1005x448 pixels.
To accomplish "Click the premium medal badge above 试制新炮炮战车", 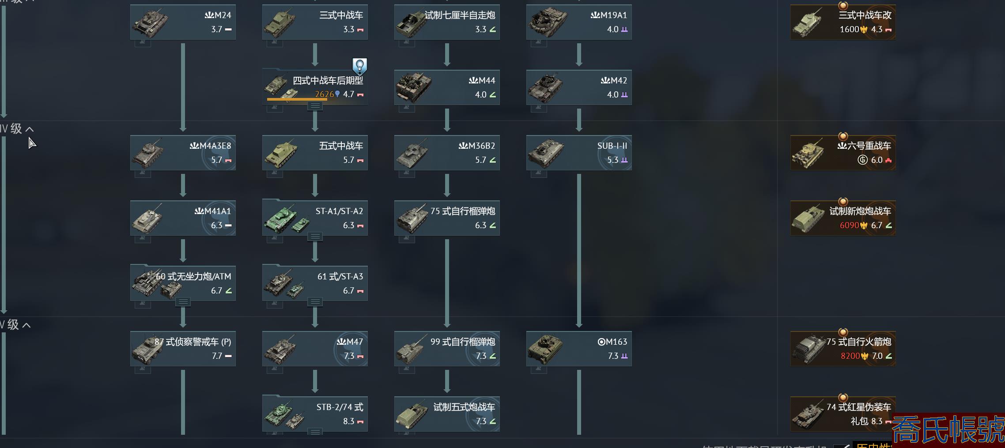I will [x=843, y=202].
